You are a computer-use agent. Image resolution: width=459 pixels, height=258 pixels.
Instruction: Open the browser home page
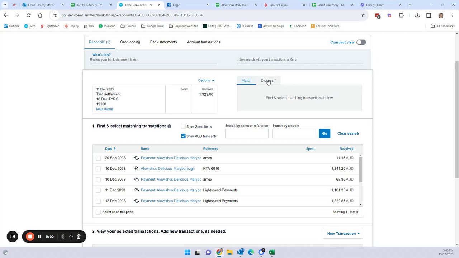click(40, 15)
